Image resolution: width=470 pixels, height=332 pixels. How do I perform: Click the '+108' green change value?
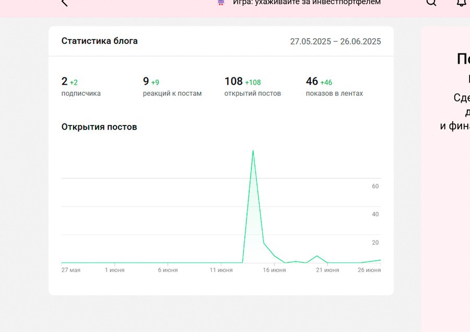[x=253, y=82]
